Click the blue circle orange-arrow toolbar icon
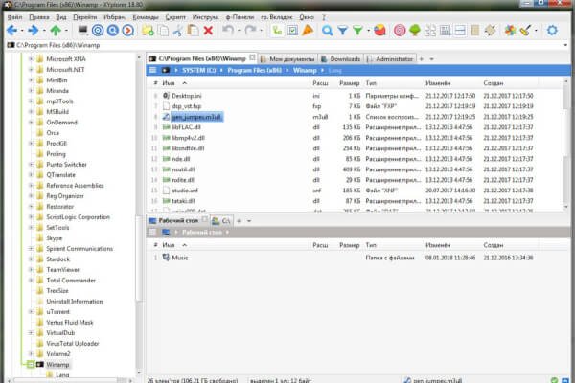Screen dimensions: 575x383 click(x=128, y=31)
